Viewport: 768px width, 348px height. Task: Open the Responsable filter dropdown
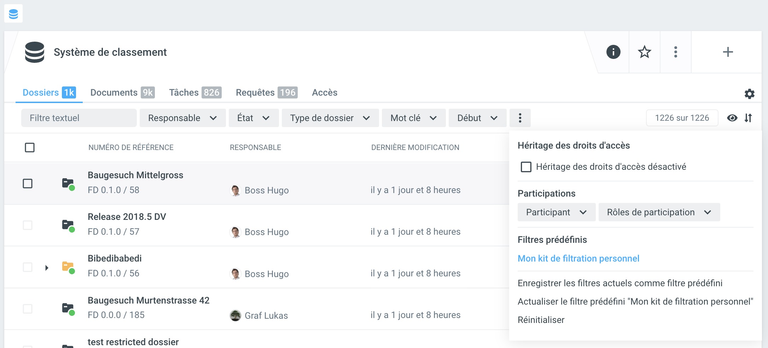point(182,118)
